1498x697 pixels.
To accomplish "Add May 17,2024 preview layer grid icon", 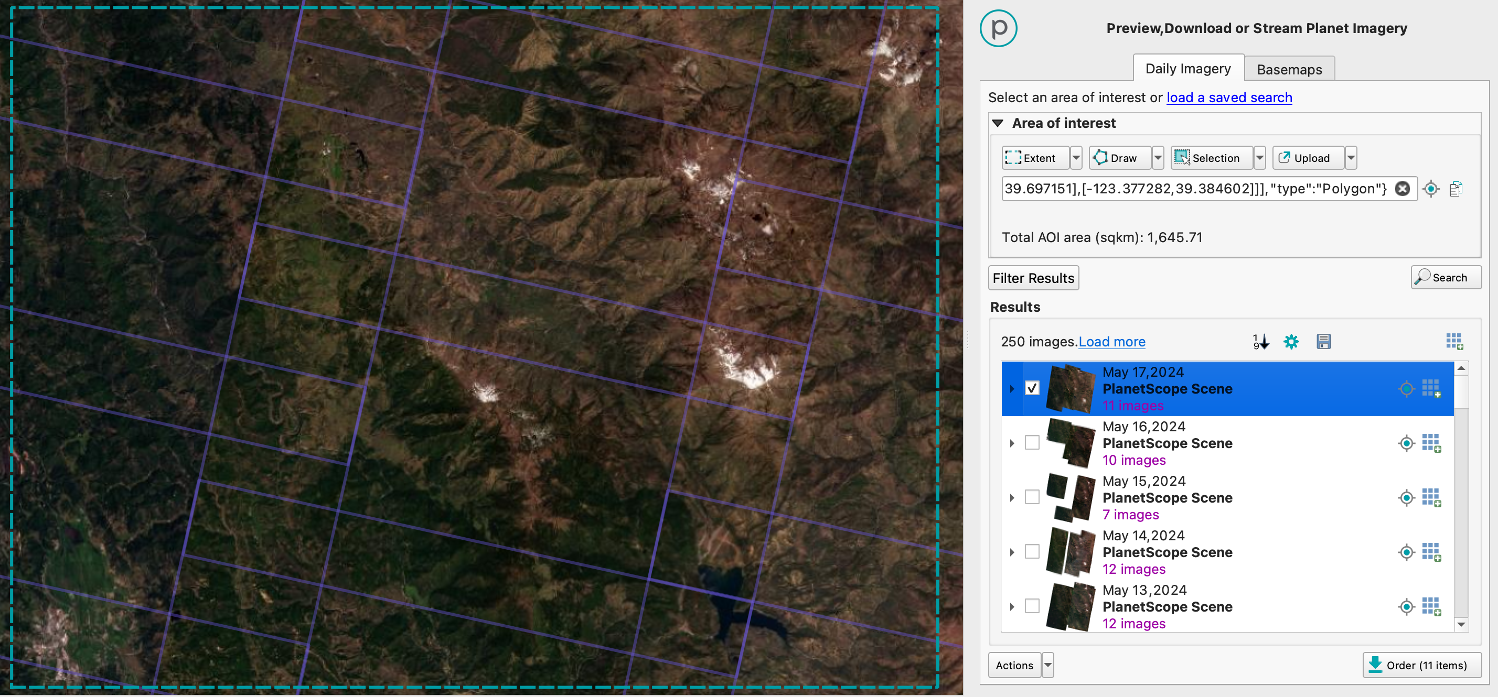I will point(1431,388).
